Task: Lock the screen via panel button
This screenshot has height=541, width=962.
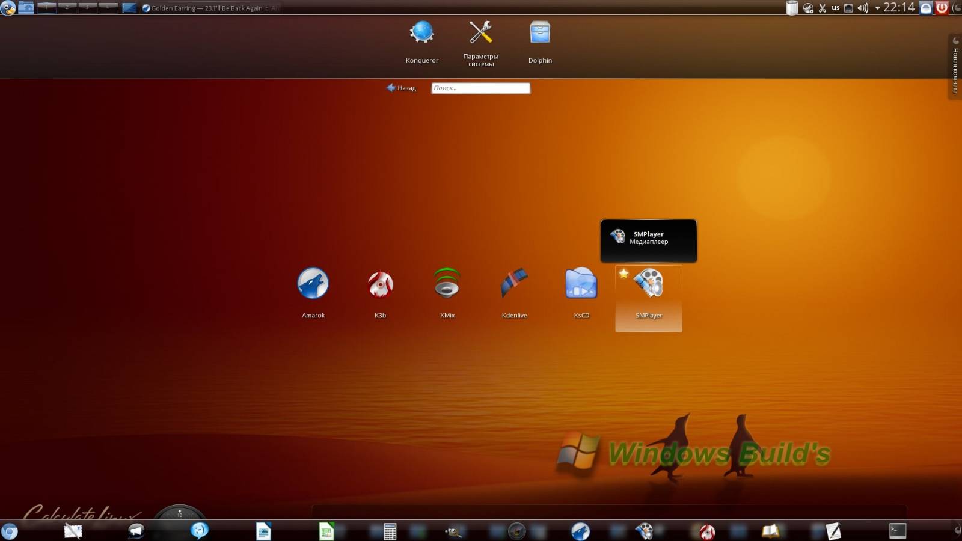Action: point(927,8)
